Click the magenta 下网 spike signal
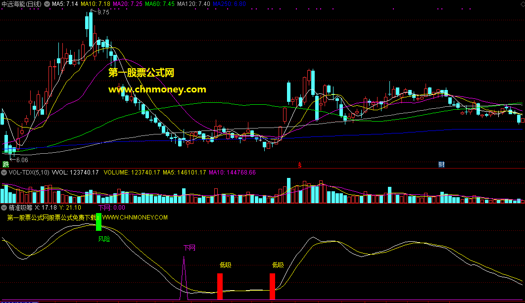 [184, 278]
